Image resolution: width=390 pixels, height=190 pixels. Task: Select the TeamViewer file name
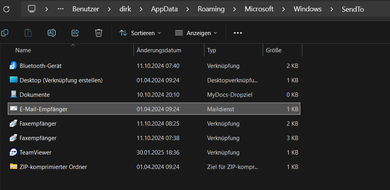coord(35,152)
